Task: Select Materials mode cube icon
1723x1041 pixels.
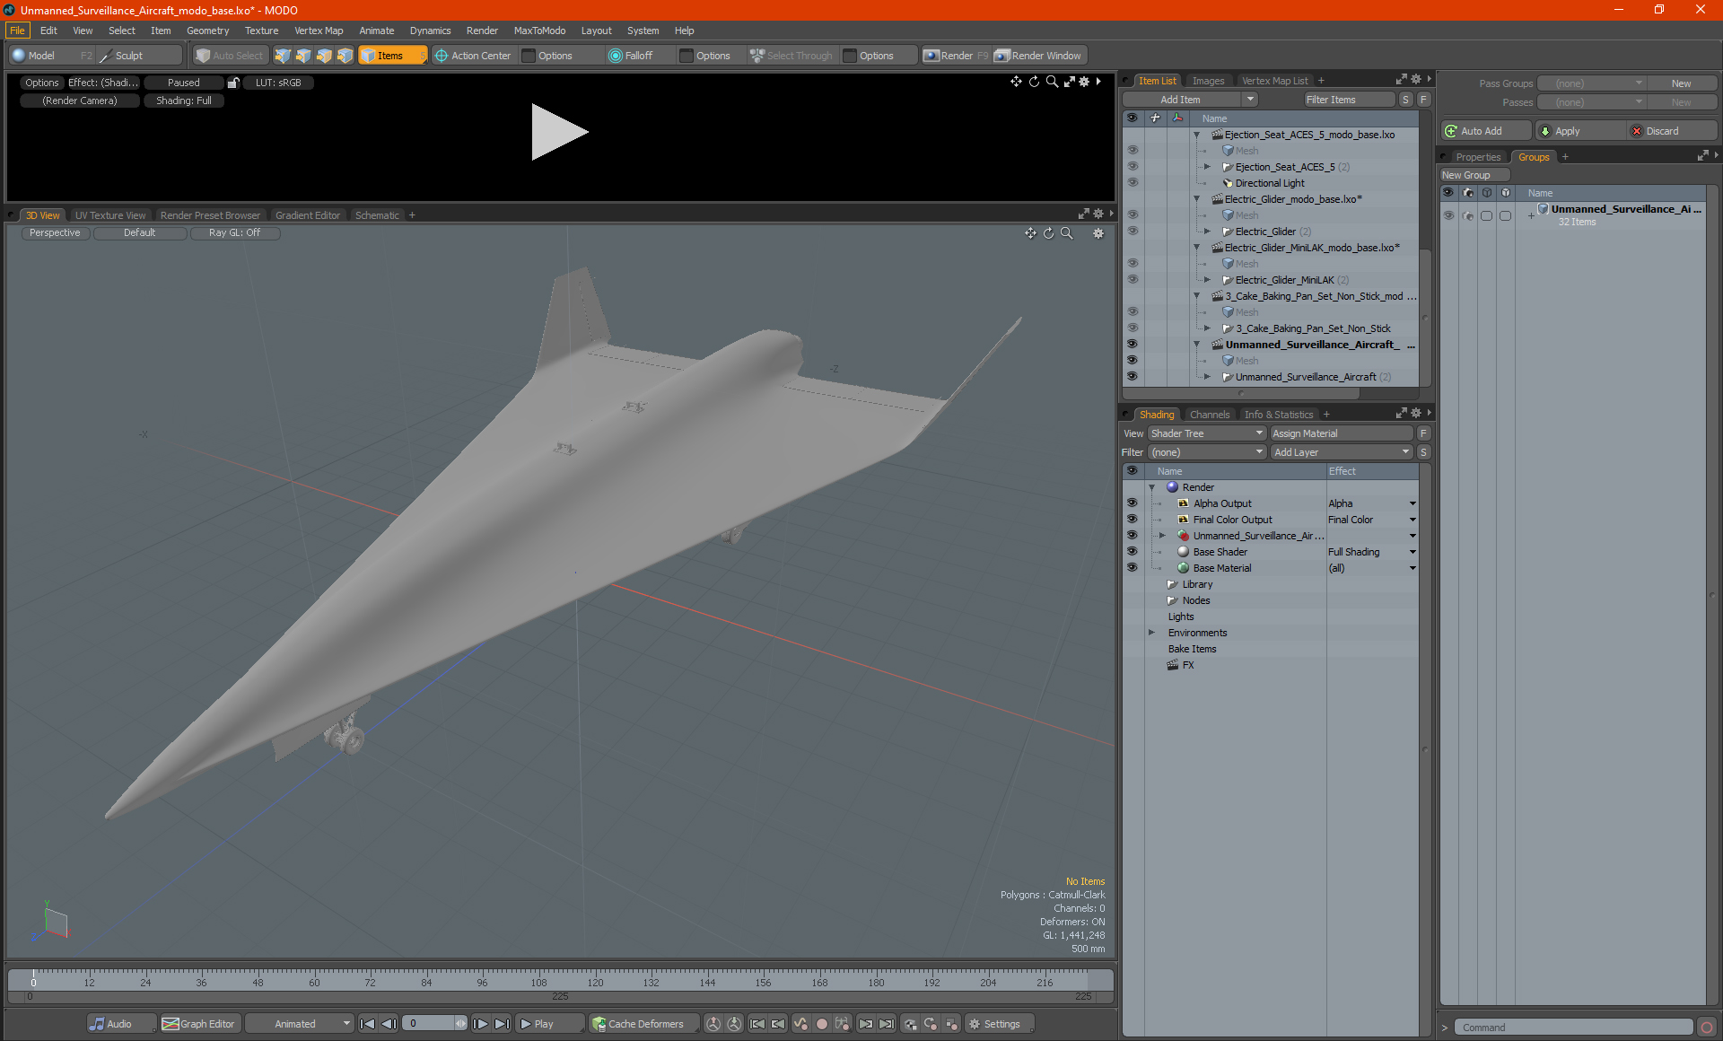Action: (x=345, y=56)
